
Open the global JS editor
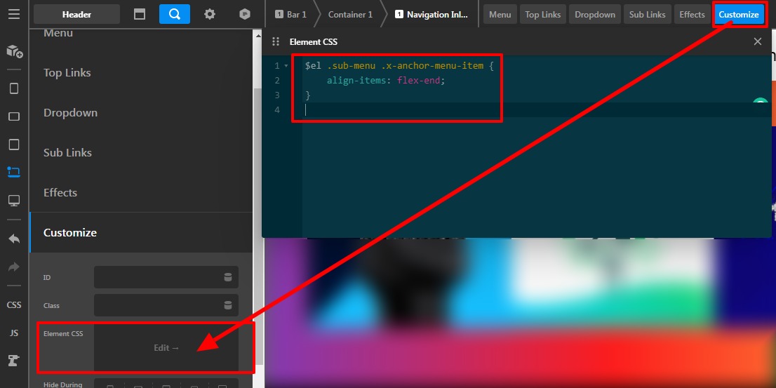click(x=14, y=333)
